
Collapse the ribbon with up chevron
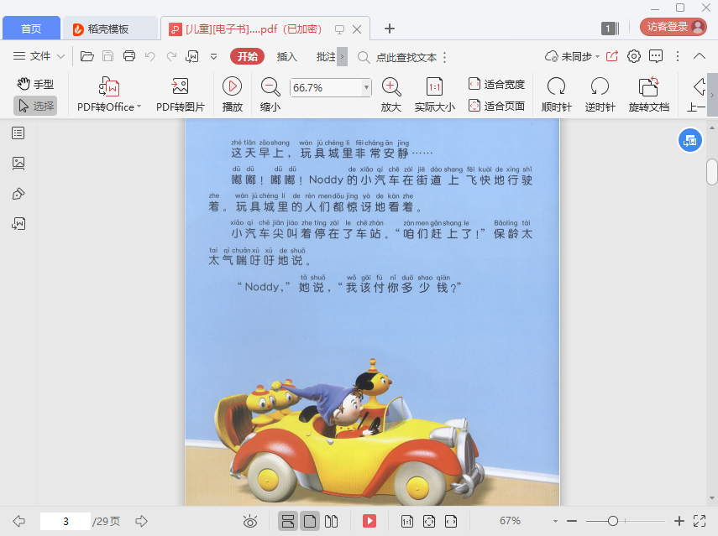tap(700, 56)
